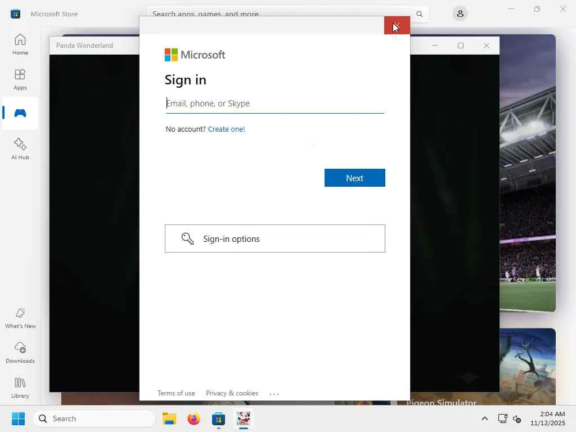Open Privacy & cookies link

(232, 393)
